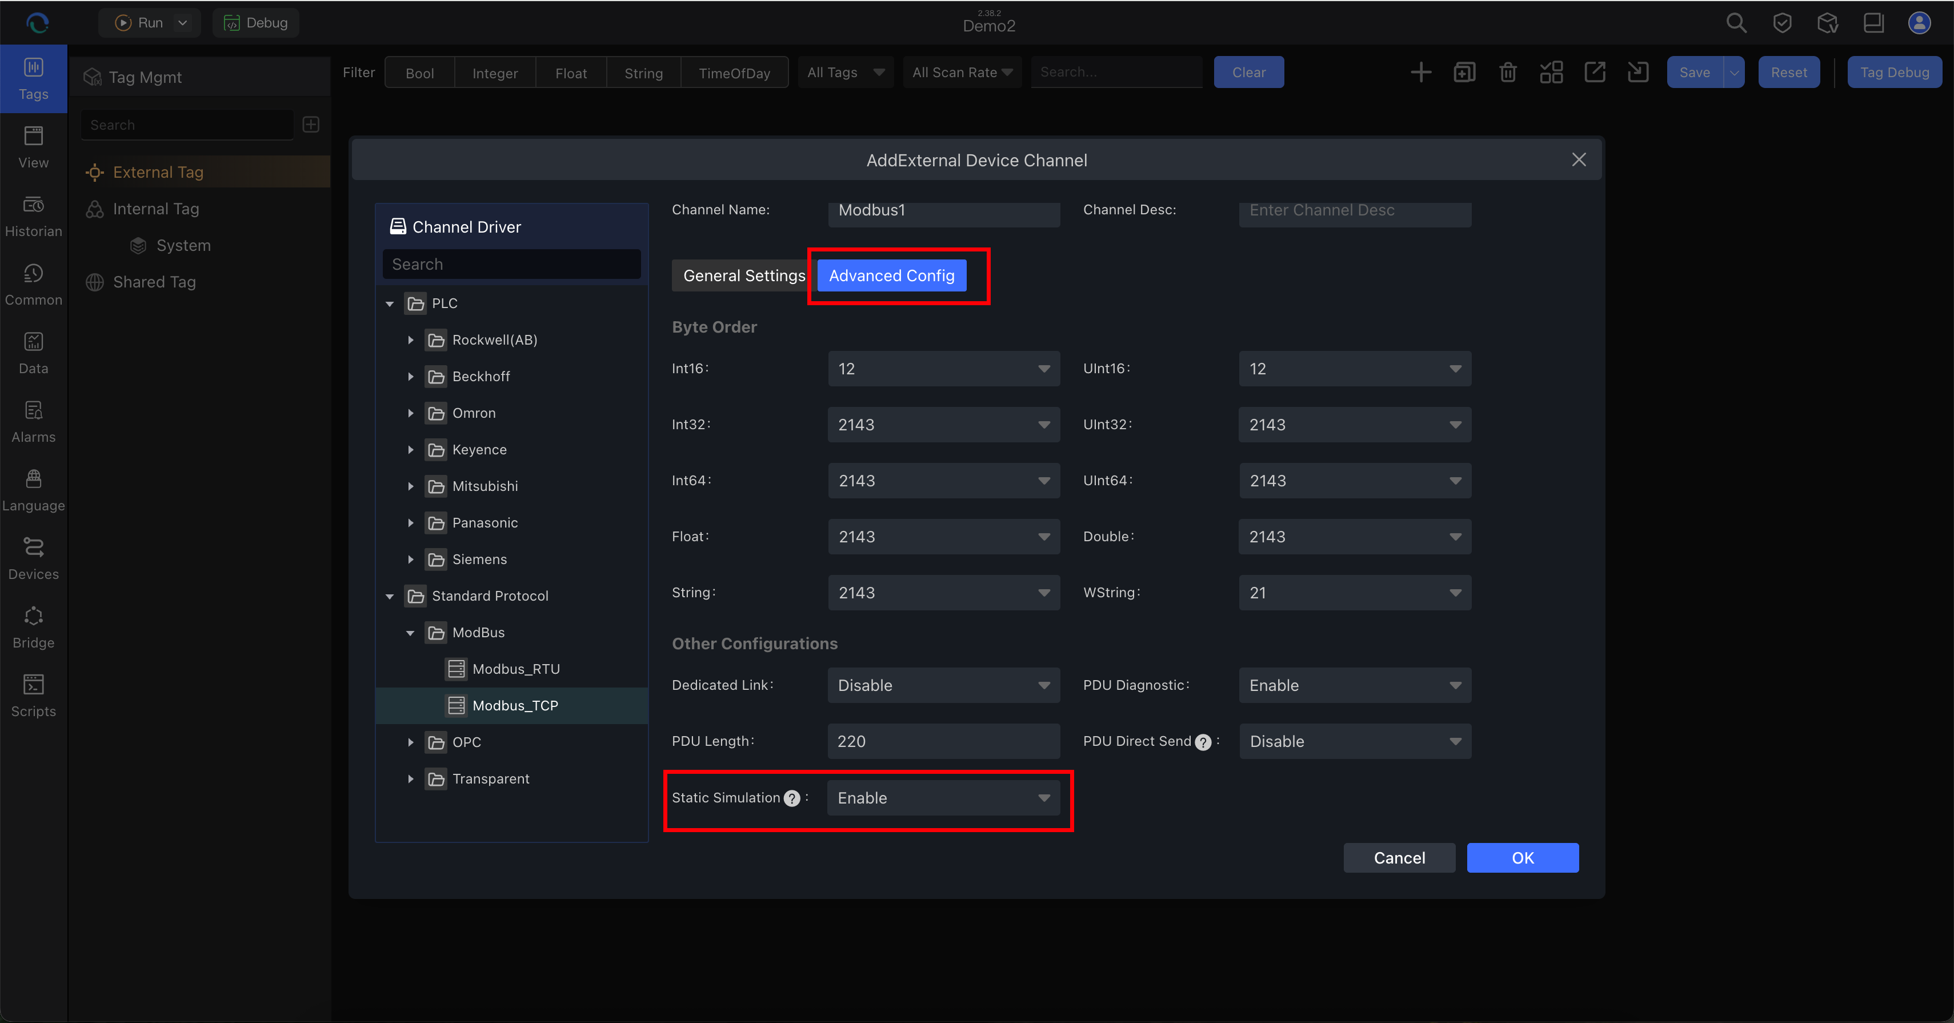Open the Scripts sidebar item
The width and height of the screenshot is (1954, 1023).
[33, 696]
